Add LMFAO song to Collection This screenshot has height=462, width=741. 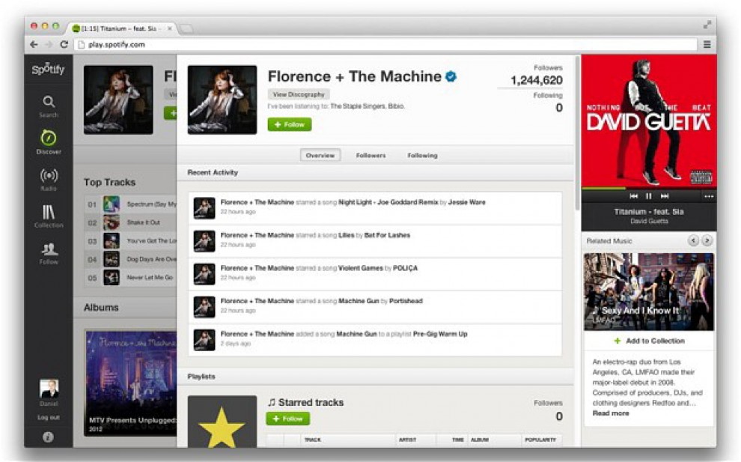click(x=649, y=341)
